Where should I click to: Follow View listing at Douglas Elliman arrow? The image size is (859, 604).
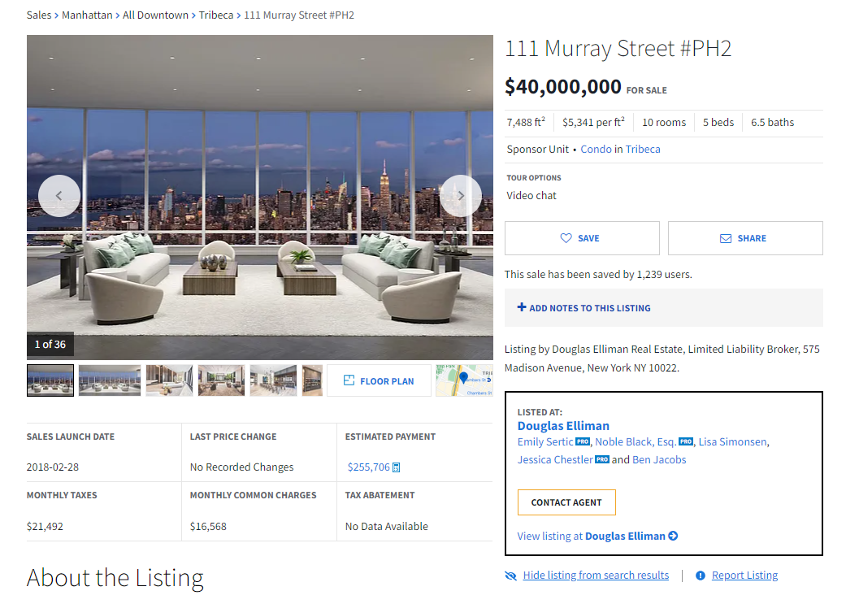pyautogui.click(x=597, y=536)
